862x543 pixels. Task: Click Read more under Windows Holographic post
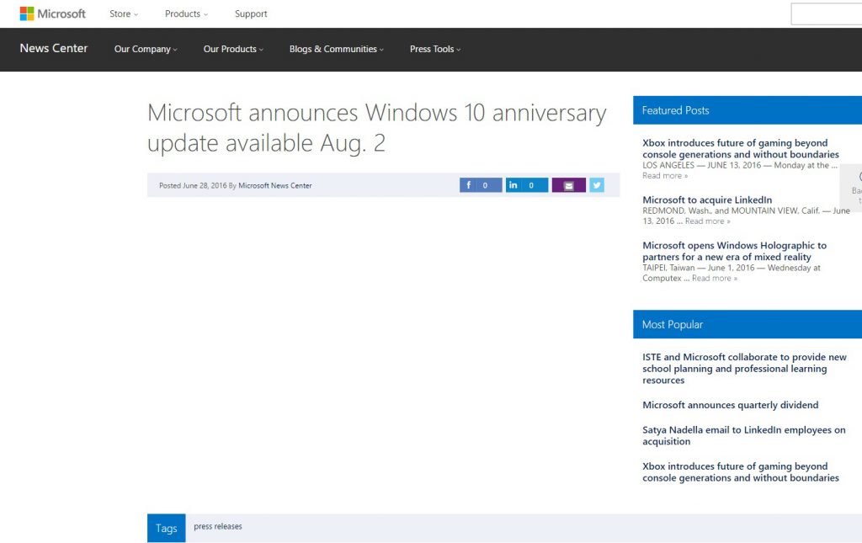tap(715, 278)
